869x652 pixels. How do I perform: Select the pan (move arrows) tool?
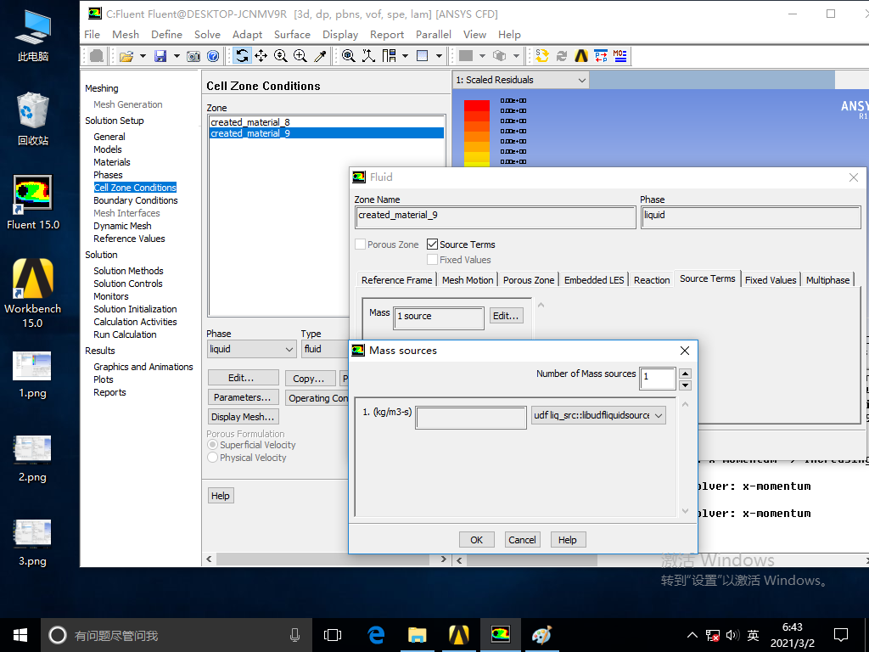(x=261, y=56)
